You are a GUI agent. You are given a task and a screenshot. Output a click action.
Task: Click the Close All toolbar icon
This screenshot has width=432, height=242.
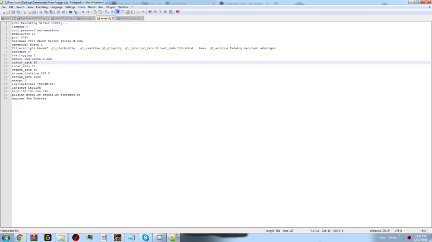[x=29, y=12]
